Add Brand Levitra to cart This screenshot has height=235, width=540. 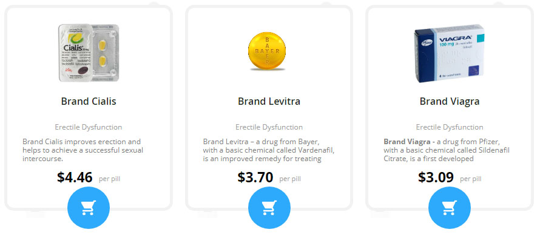click(269, 208)
